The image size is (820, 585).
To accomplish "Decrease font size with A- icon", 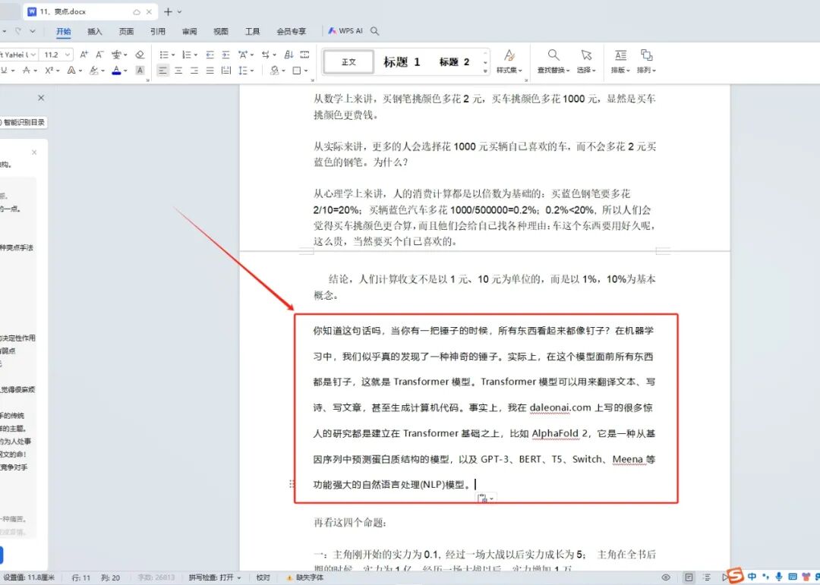I will point(100,55).
